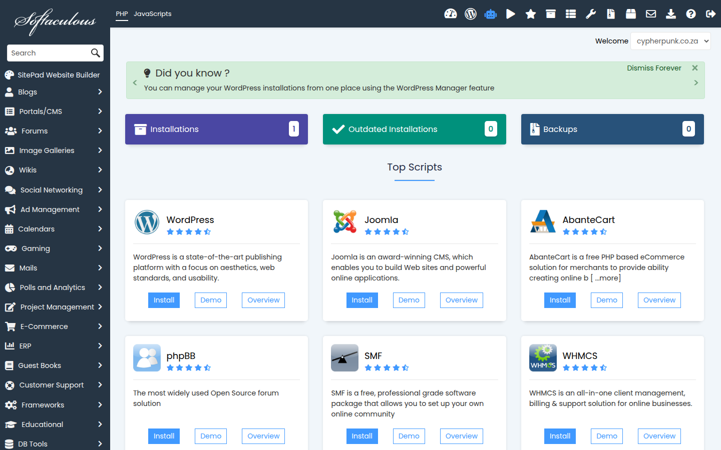Click the package box icon beside the envelope
Image resolution: width=721 pixels, height=450 pixels.
pyautogui.click(x=631, y=14)
